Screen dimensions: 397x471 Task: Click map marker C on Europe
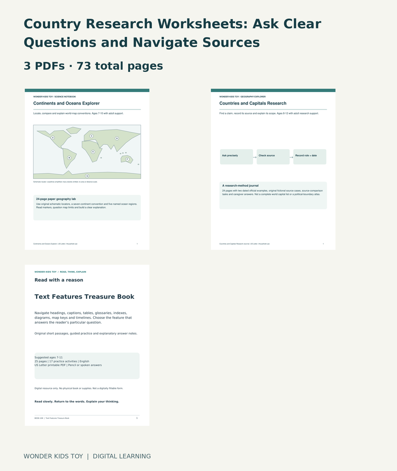pyautogui.click(x=91, y=136)
